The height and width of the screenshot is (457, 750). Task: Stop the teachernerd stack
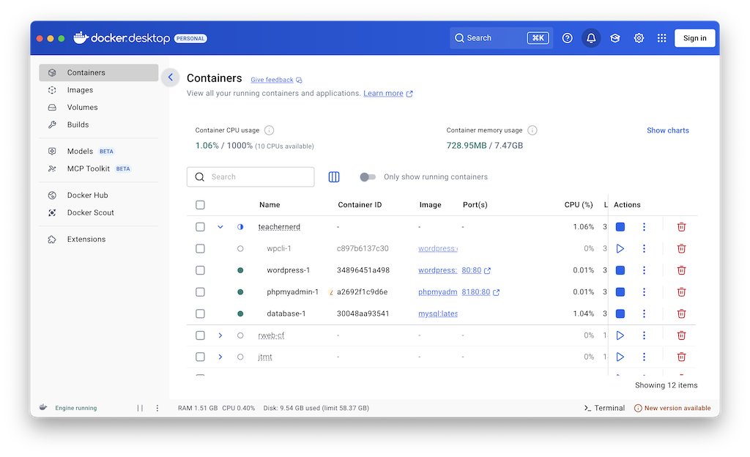coord(620,227)
